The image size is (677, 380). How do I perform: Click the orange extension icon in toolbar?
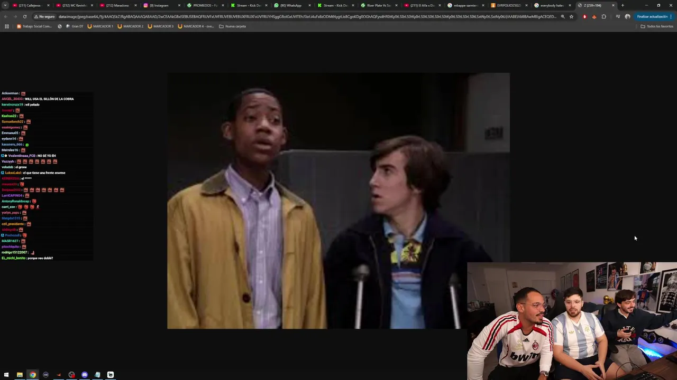[594, 16]
